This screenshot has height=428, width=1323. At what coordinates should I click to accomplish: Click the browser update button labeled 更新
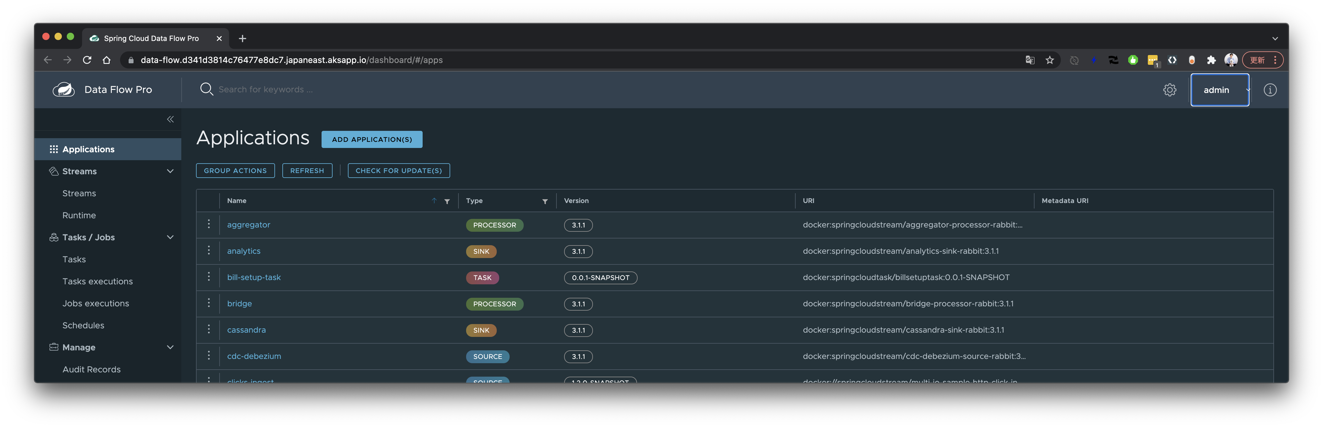tap(1262, 60)
